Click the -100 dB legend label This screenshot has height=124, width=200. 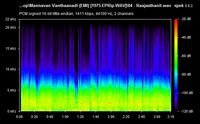[x=187, y=93]
